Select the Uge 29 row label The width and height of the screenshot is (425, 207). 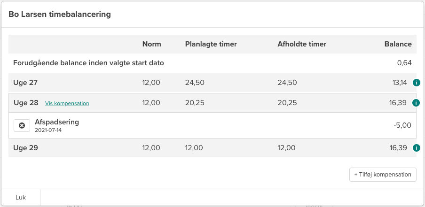(x=25, y=148)
